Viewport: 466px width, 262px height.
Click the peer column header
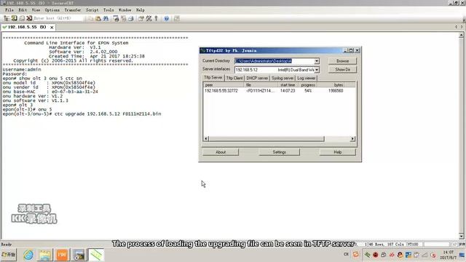[224, 85]
